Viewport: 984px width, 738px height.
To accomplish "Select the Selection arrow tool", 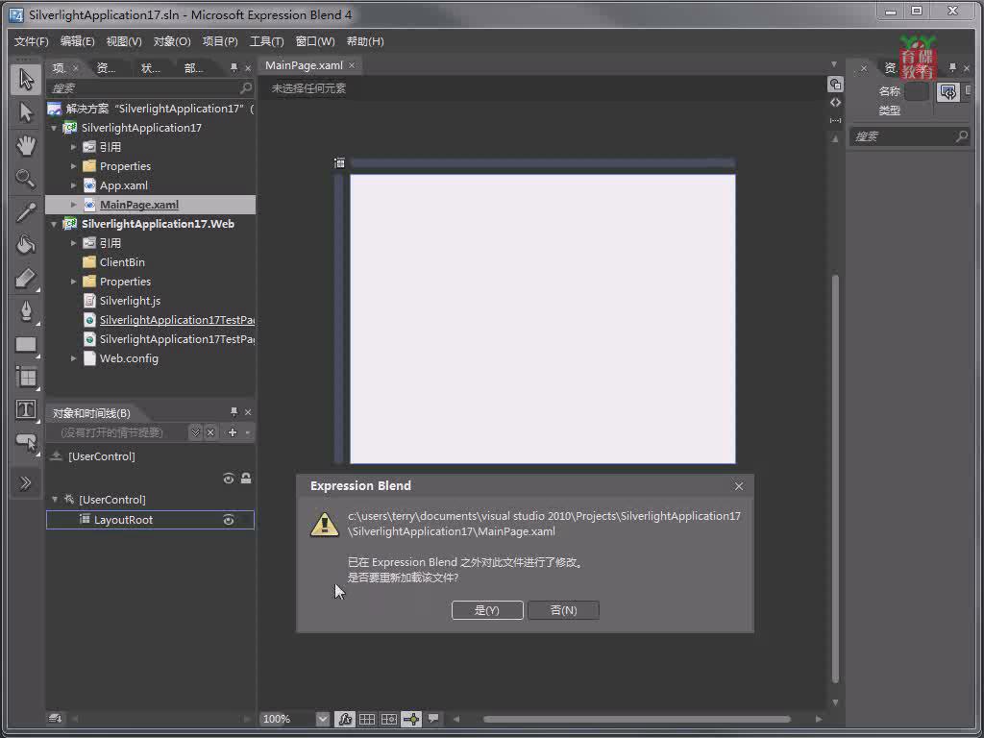I will coord(26,80).
